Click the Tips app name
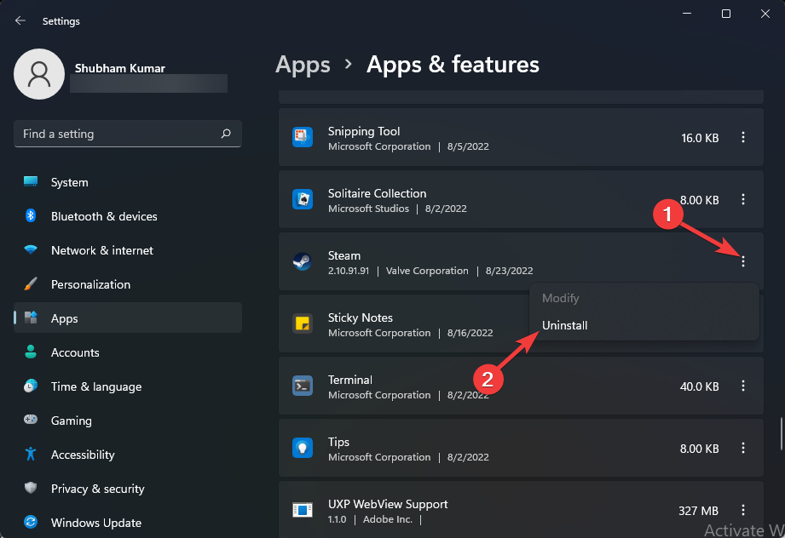Image resolution: width=785 pixels, height=538 pixels. point(338,442)
